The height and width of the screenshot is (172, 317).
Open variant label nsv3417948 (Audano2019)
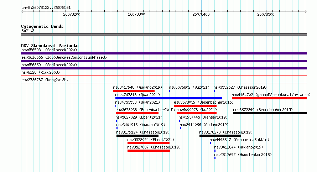tap(137, 87)
